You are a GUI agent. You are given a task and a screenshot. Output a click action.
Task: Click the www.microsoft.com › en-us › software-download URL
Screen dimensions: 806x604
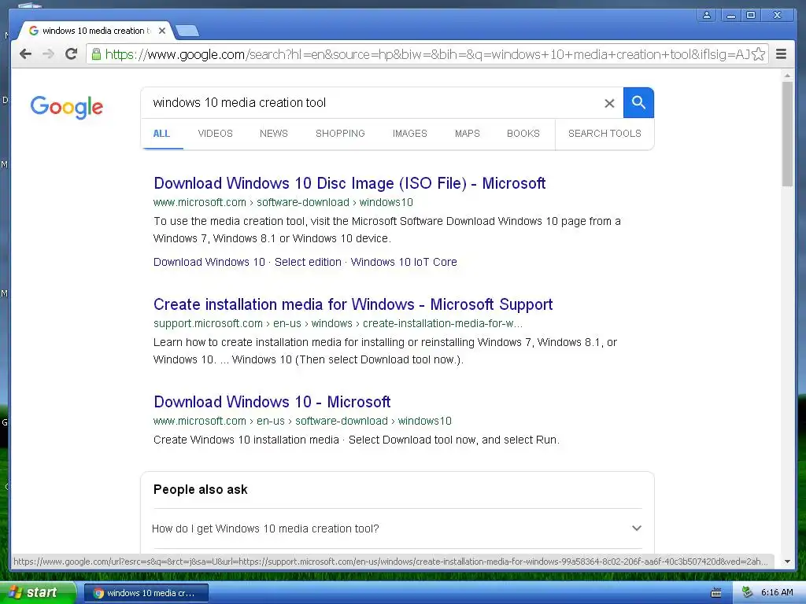(302, 422)
